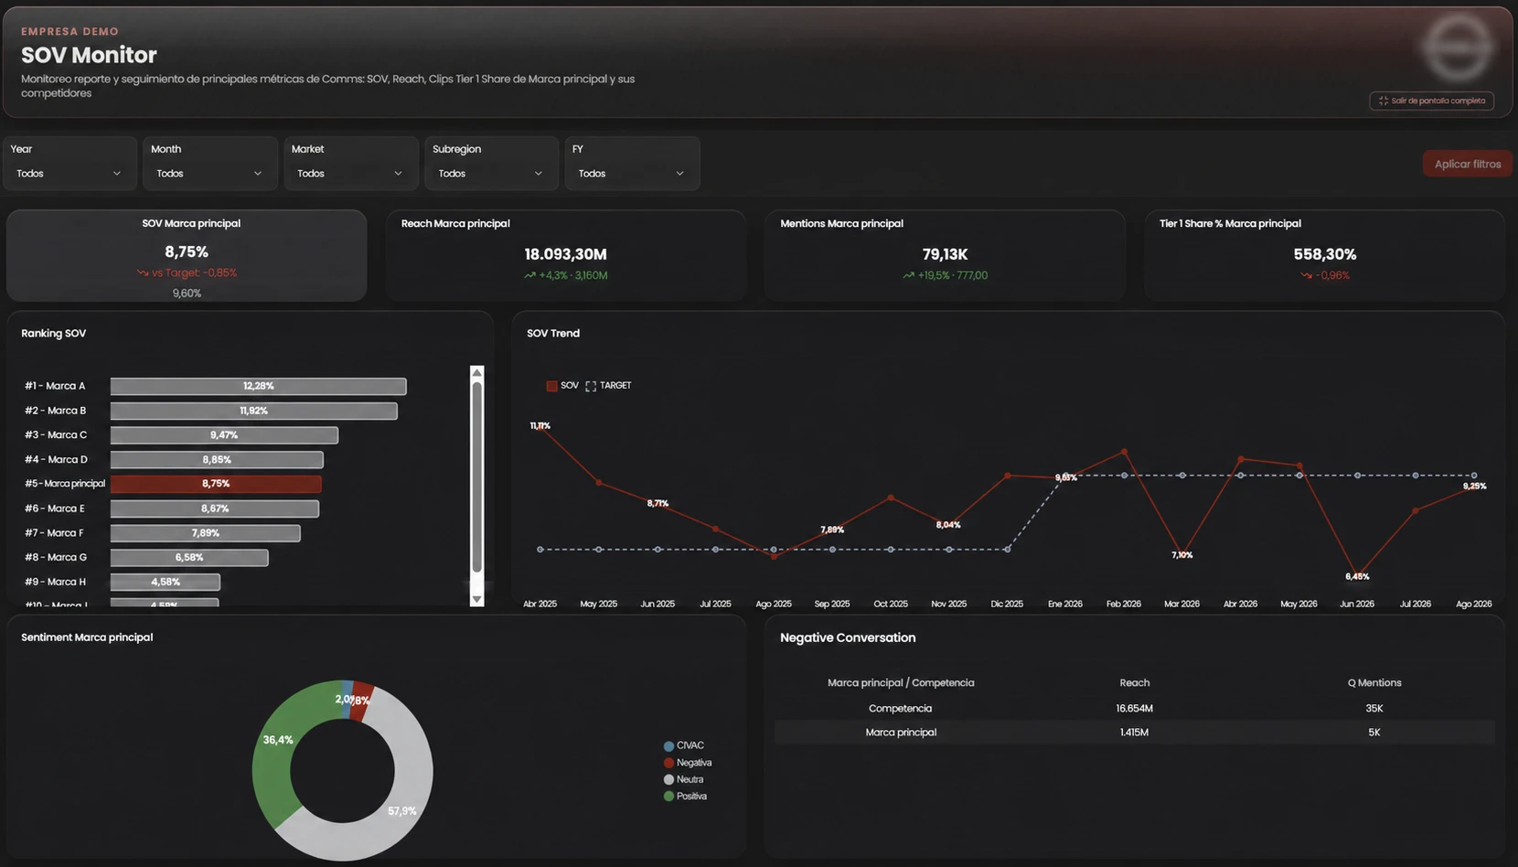Click the exit fullscreen icon button
Screen dimensions: 1518x867
1431,101
